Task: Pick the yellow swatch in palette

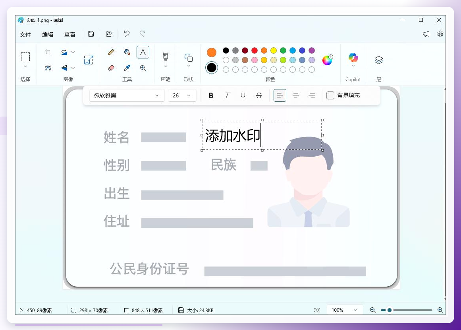Action: point(274,50)
